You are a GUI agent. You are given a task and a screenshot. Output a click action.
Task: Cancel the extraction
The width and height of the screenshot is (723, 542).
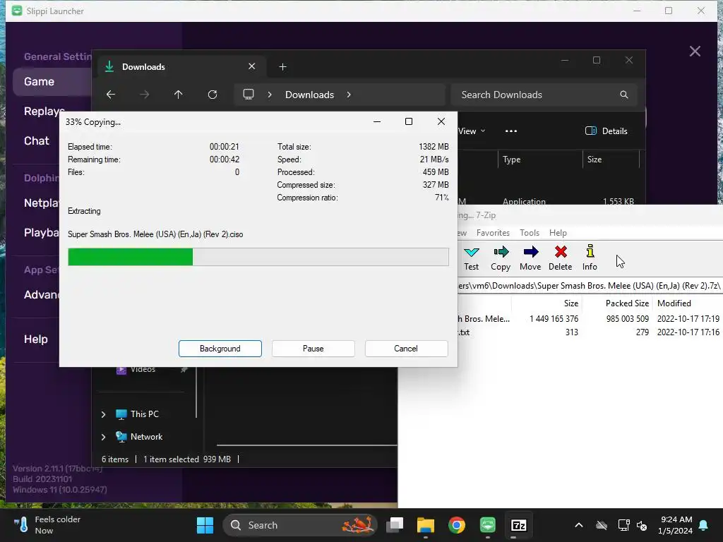[x=406, y=349]
